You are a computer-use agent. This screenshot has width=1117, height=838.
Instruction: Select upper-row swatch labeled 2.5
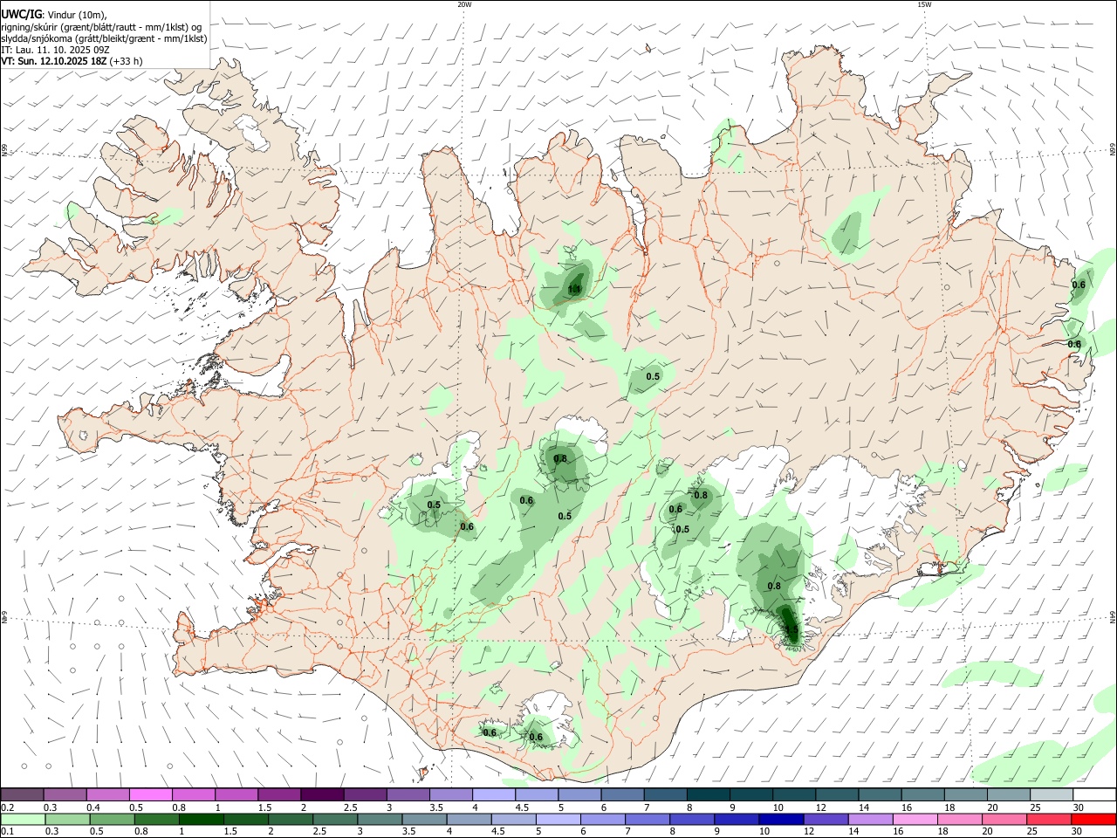[x=366, y=794]
